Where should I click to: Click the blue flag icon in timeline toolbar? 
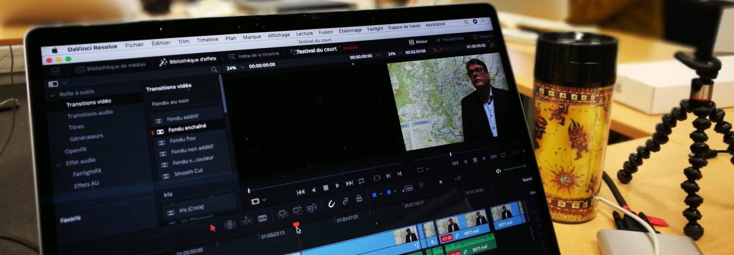(x=374, y=195)
